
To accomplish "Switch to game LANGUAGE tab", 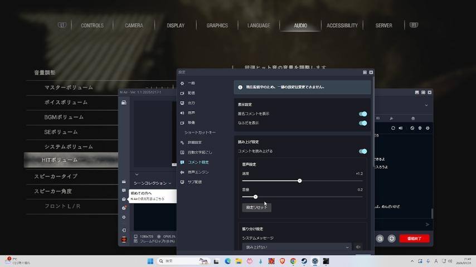I will tap(259, 26).
